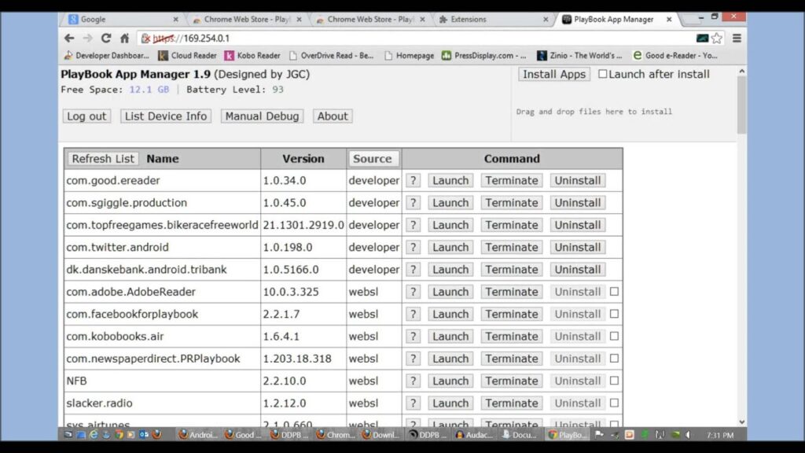805x453 pixels.
Task: Click the page vertical scrollbar
Action: 742,105
